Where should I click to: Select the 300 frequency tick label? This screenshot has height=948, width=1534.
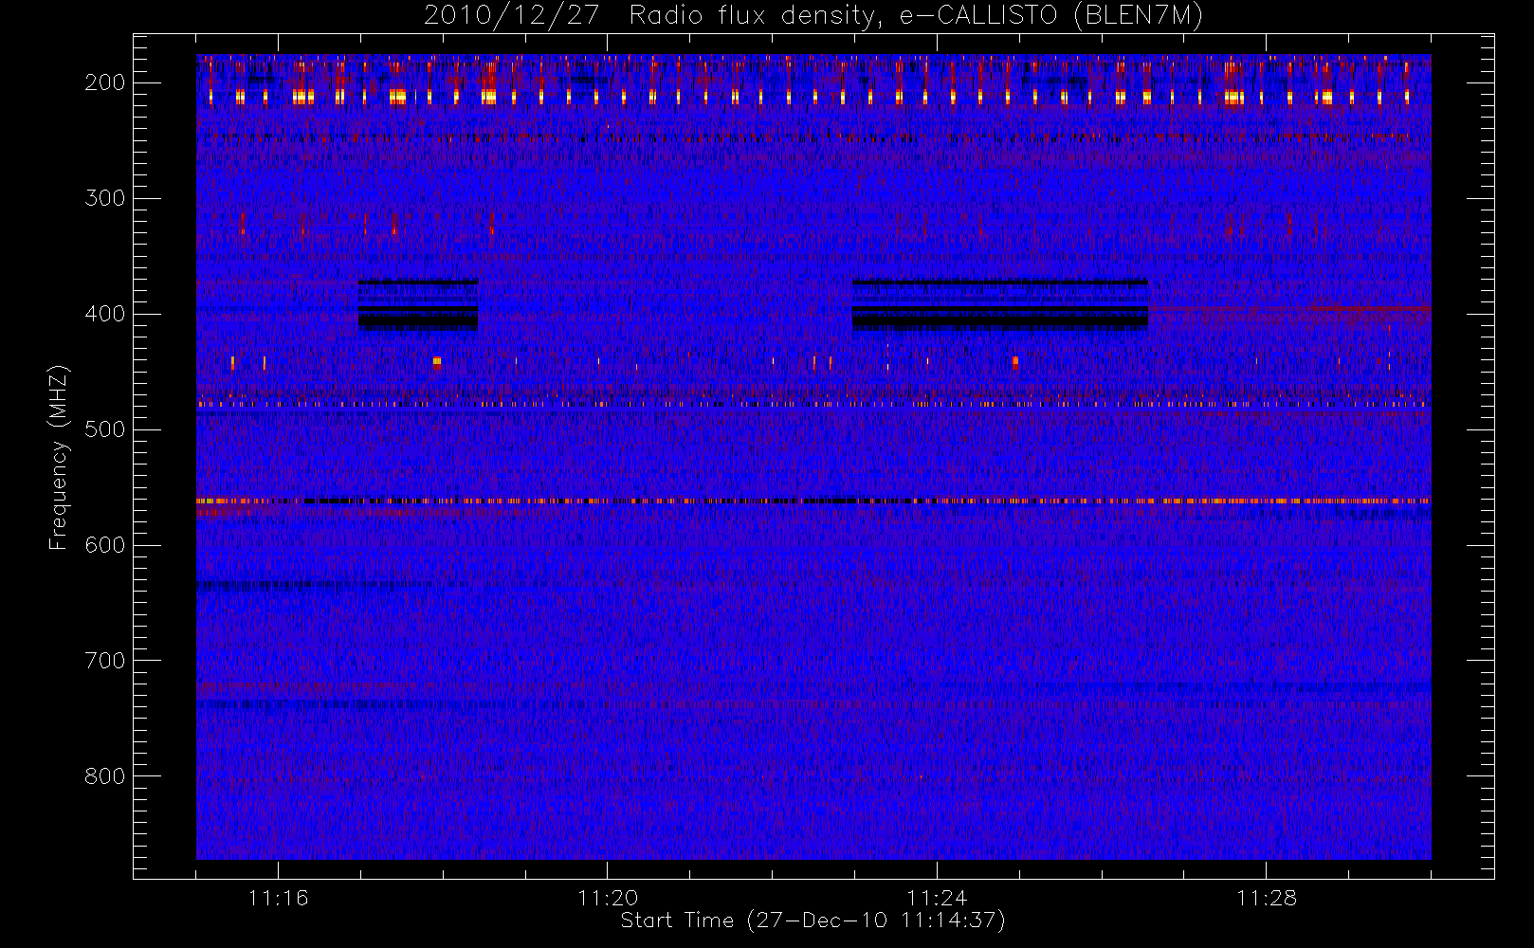coord(105,198)
